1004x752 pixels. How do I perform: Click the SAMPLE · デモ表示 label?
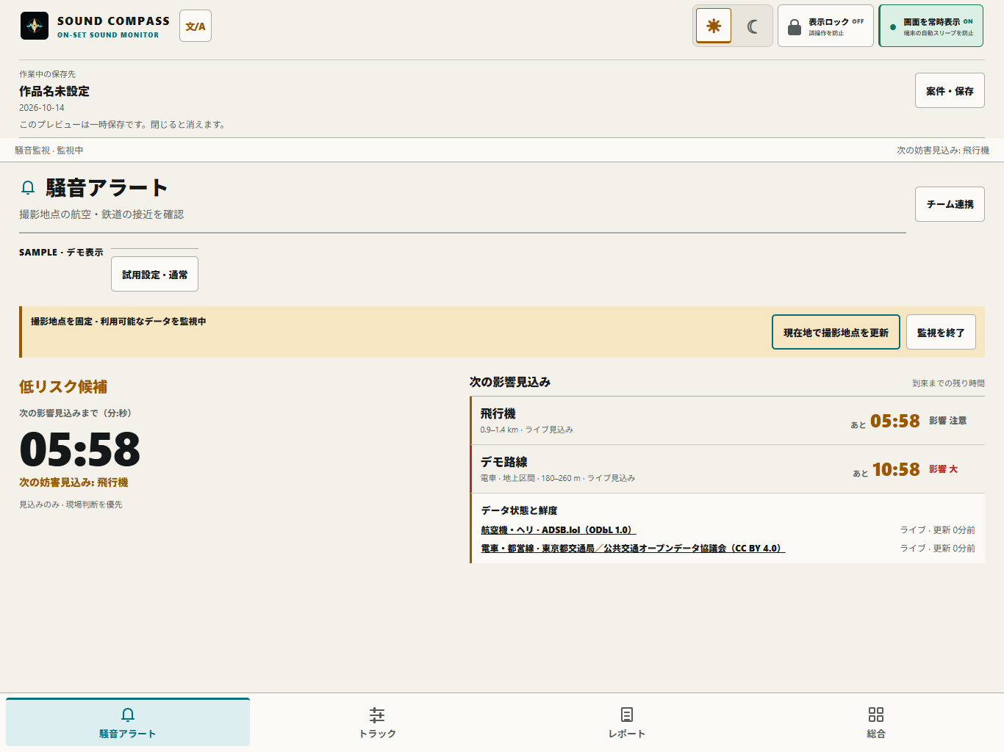tap(61, 252)
